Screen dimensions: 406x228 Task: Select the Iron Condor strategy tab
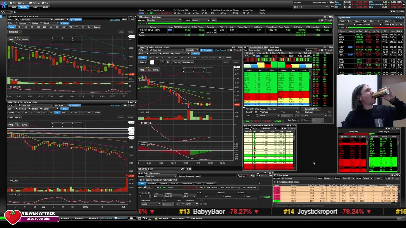(210, 183)
